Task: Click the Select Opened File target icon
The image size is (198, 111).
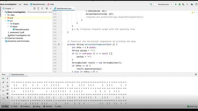Action: 34,8
